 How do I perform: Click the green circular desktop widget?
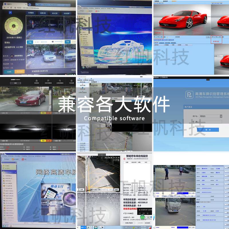coord(142,217)
